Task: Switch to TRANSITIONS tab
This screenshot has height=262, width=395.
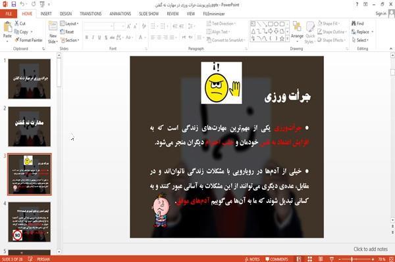Action: tap(91, 14)
